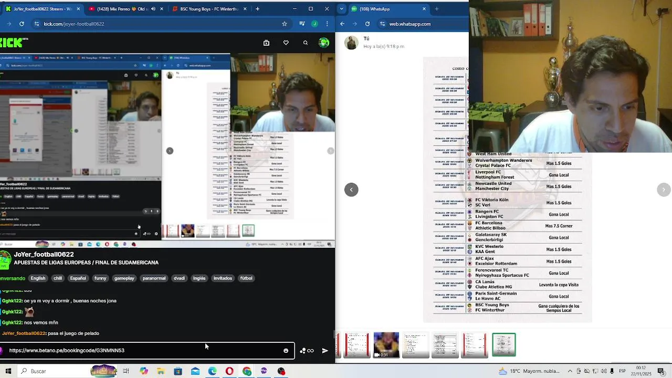Select the gameplay stream tag
Viewport: 672px width, 378px height.
click(x=124, y=278)
